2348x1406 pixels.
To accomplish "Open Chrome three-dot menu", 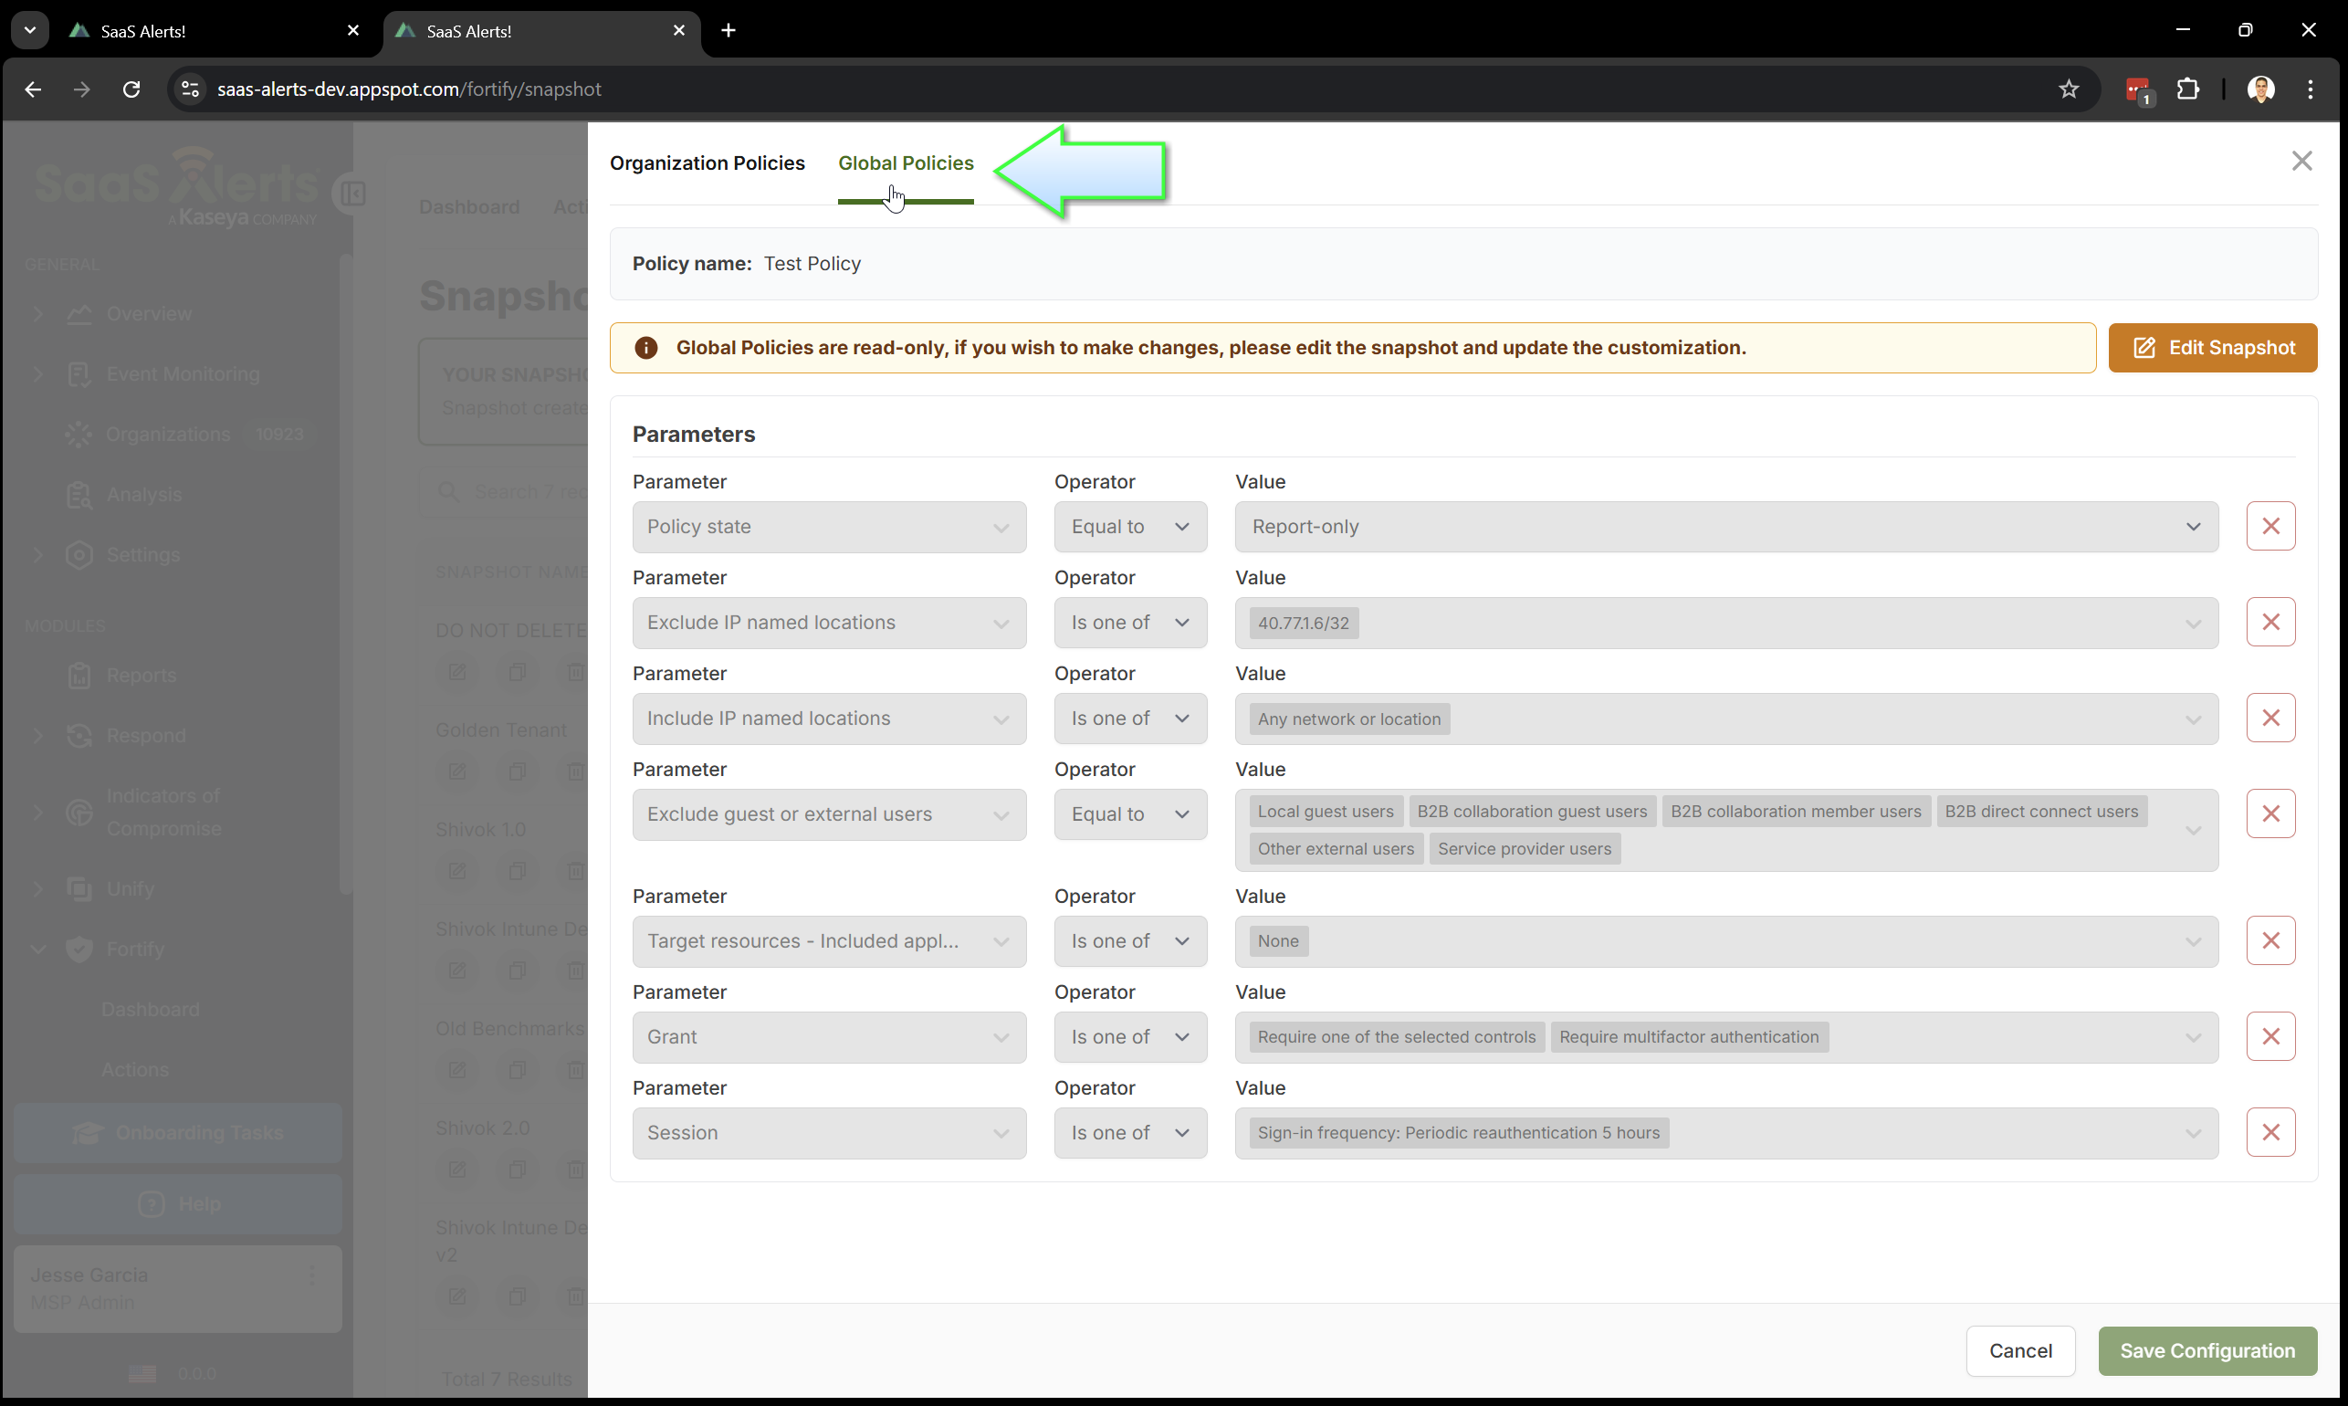I will click(x=2310, y=89).
